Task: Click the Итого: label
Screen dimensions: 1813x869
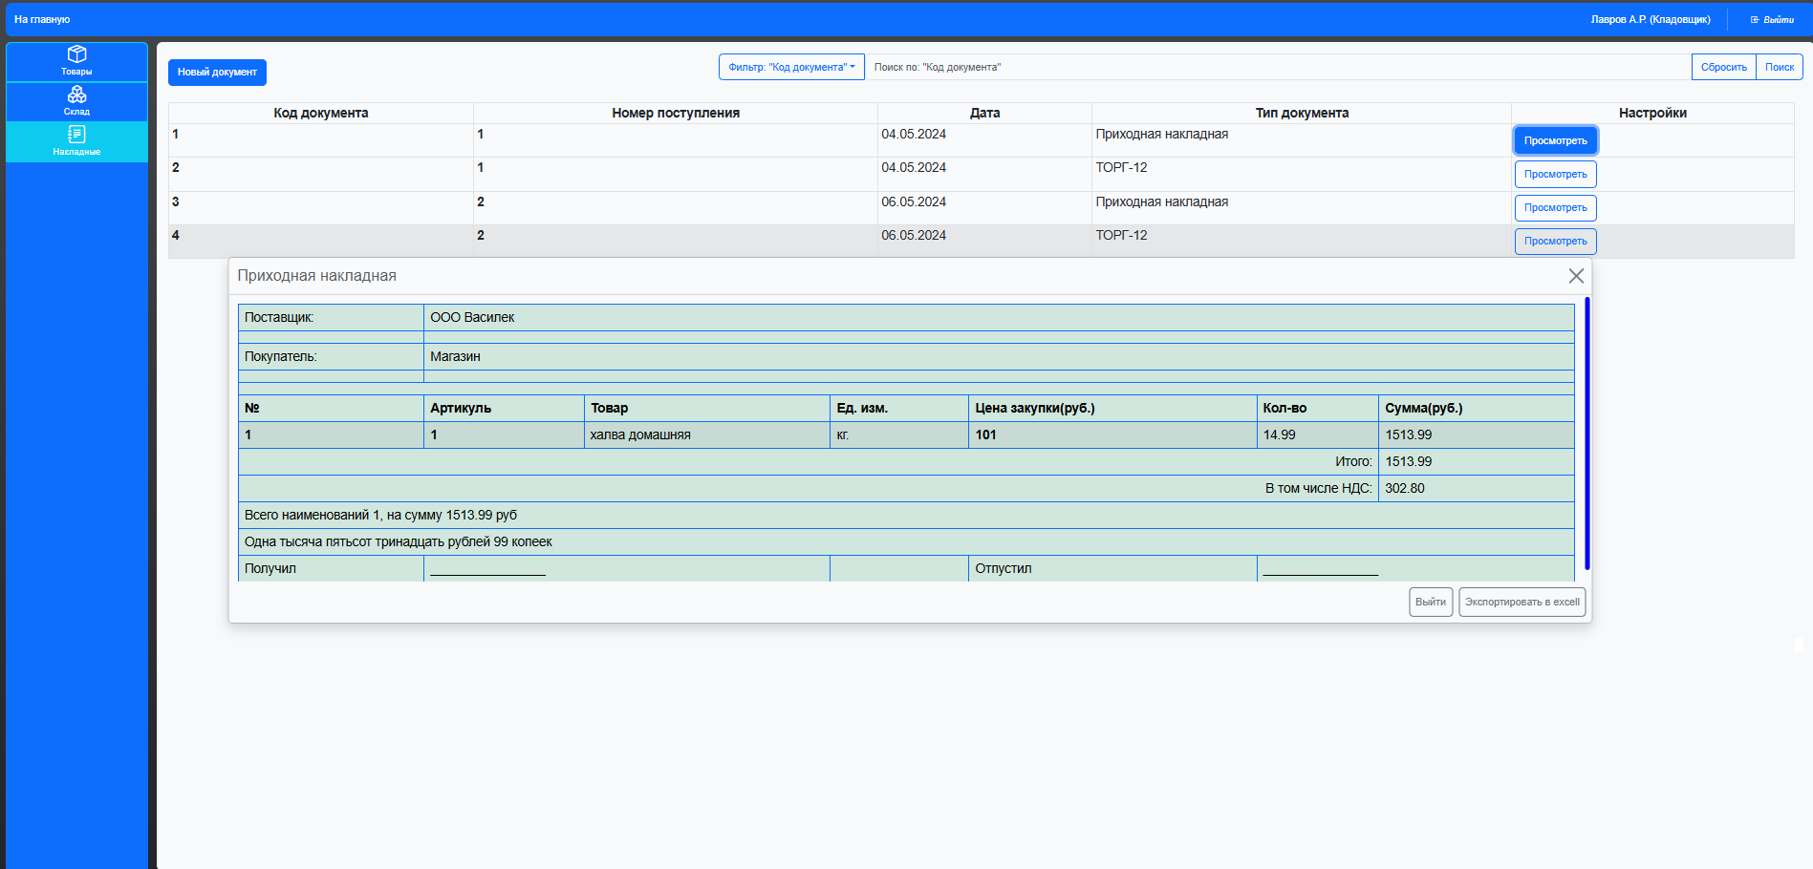Action: tap(1353, 461)
